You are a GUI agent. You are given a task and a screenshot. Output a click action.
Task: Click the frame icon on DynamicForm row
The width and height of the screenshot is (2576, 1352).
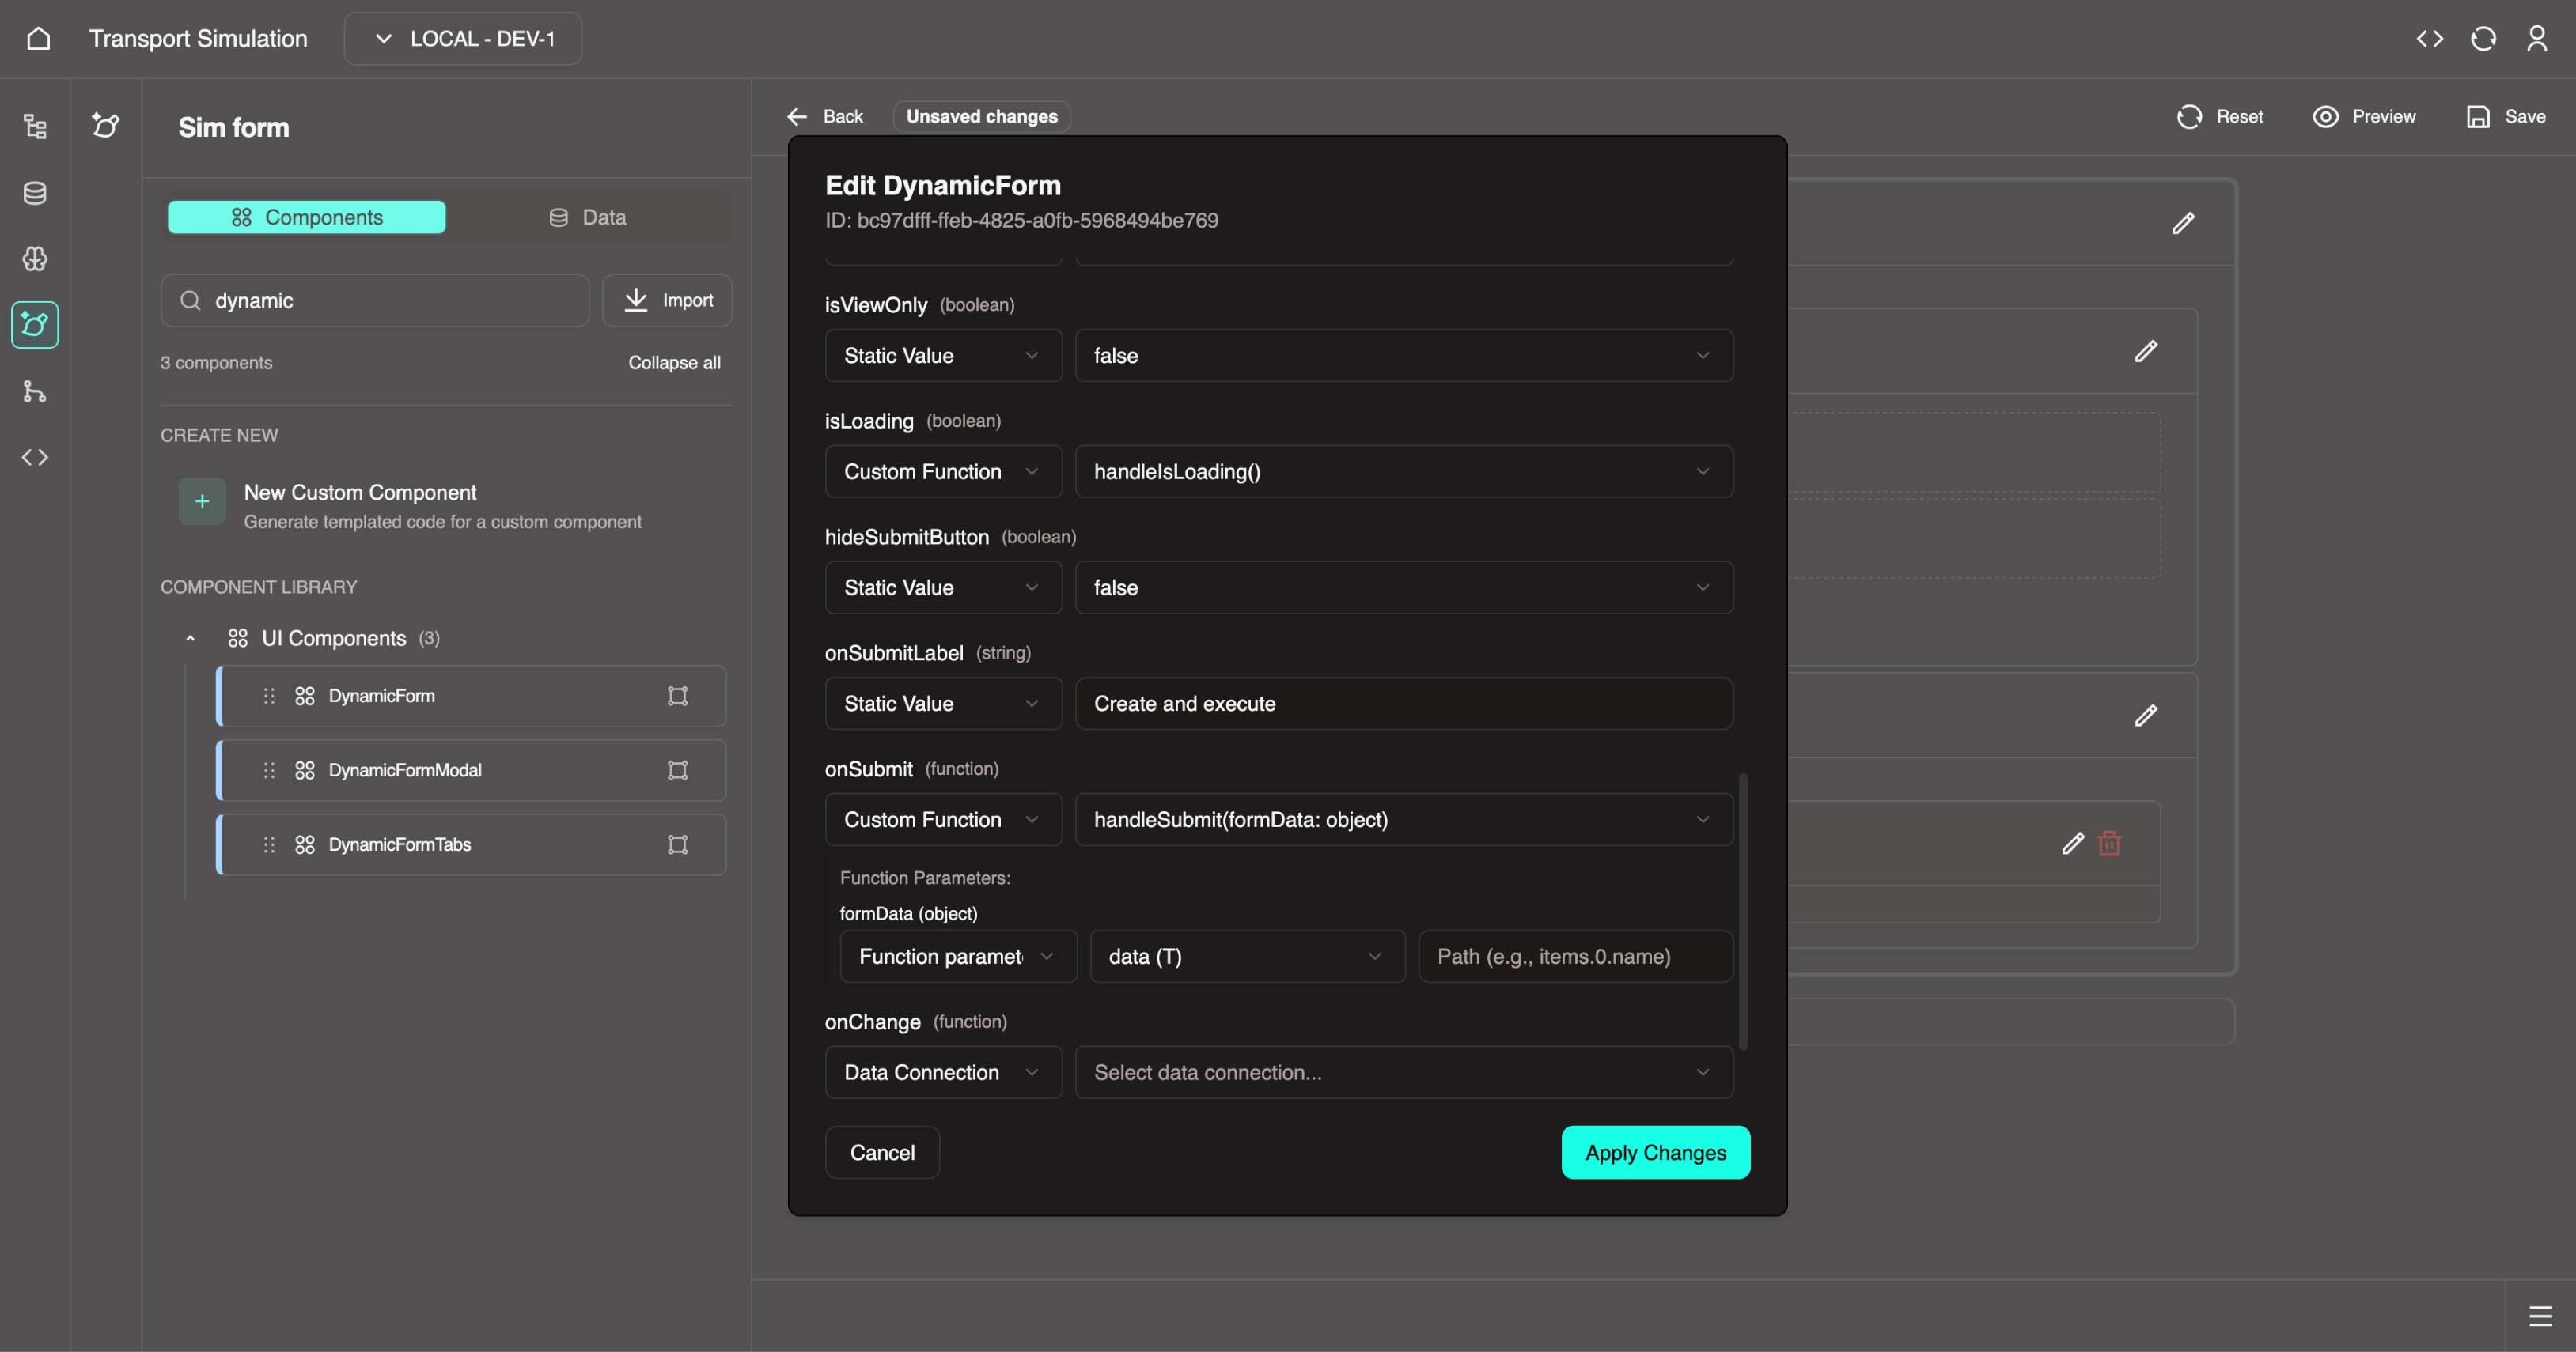(678, 696)
